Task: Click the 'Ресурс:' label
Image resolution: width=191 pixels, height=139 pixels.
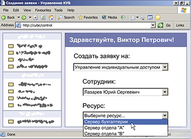Action: click(94, 105)
